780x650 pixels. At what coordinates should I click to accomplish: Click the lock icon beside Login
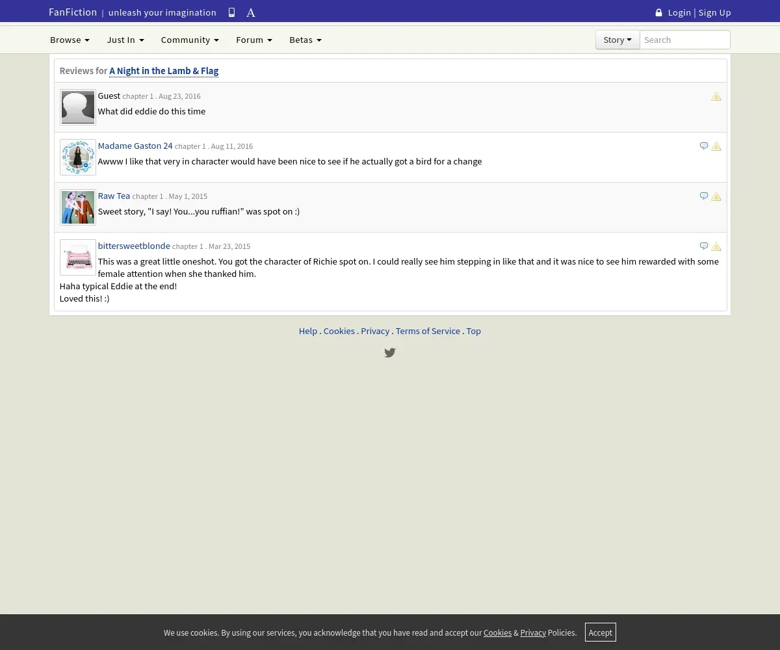pyautogui.click(x=658, y=12)
